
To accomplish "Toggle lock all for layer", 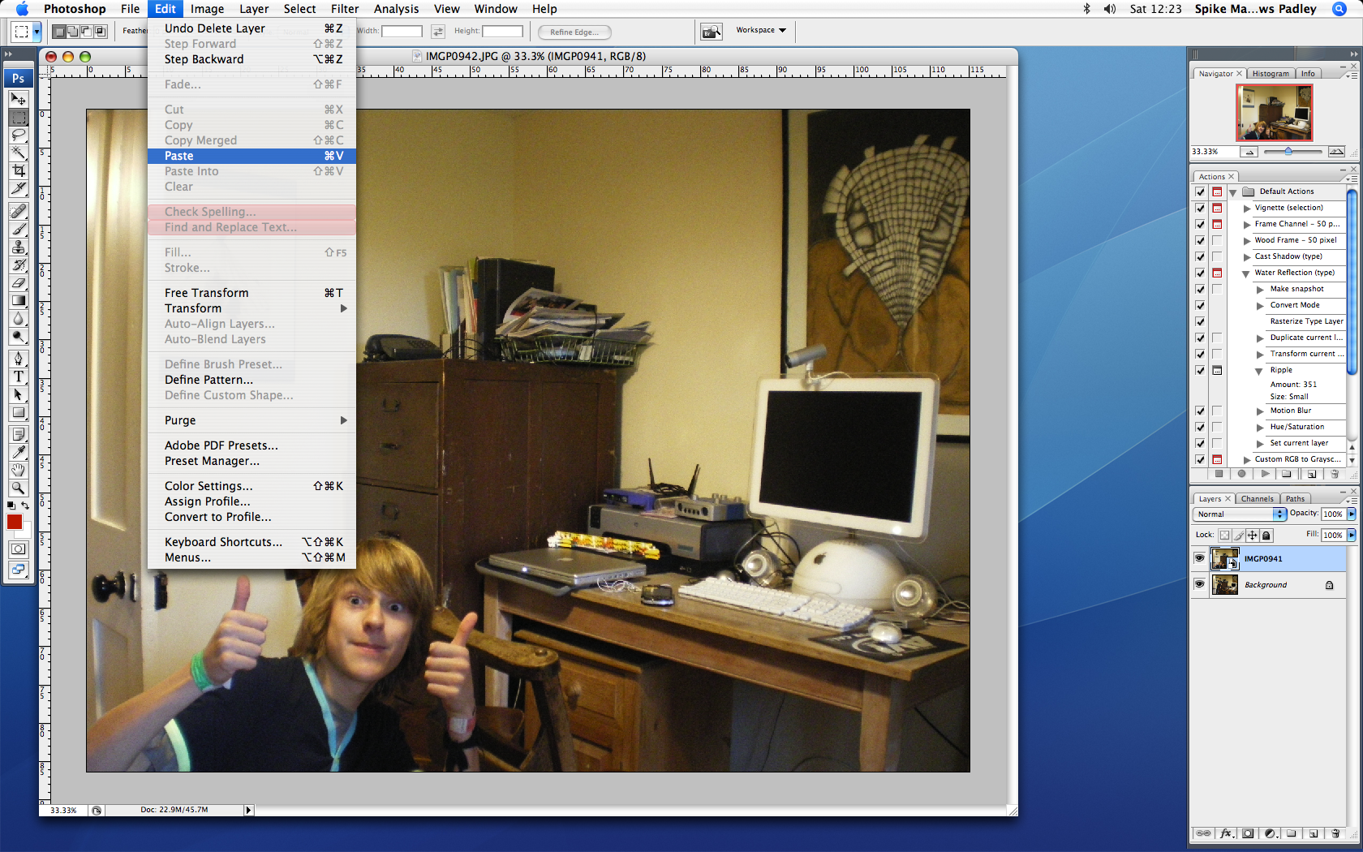I will (x=1266, y=536).
